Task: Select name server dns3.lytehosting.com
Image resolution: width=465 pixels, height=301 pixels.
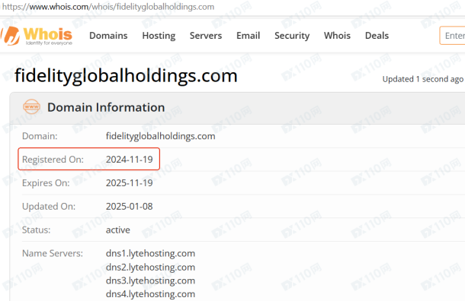Action: coord(150,280)
